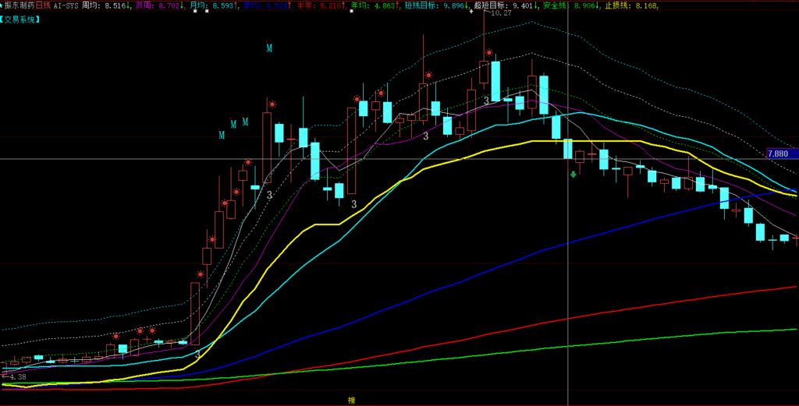Click the 周均 weekly average value
Image resolution: width=799 pixels, height=406 pixels.
(x=115, y=5)
